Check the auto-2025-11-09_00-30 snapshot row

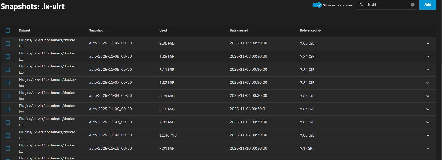tap(8, 43)
